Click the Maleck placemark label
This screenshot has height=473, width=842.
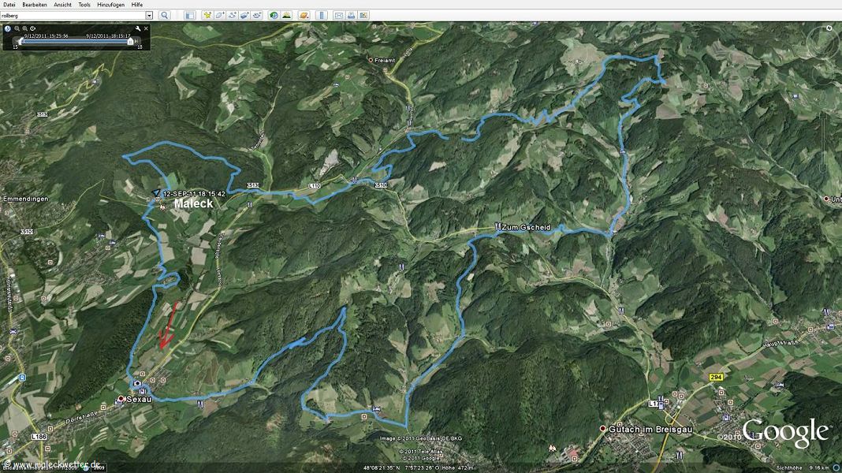[x=193, y=203]
